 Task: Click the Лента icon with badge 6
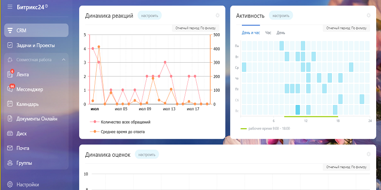[10, 75]
